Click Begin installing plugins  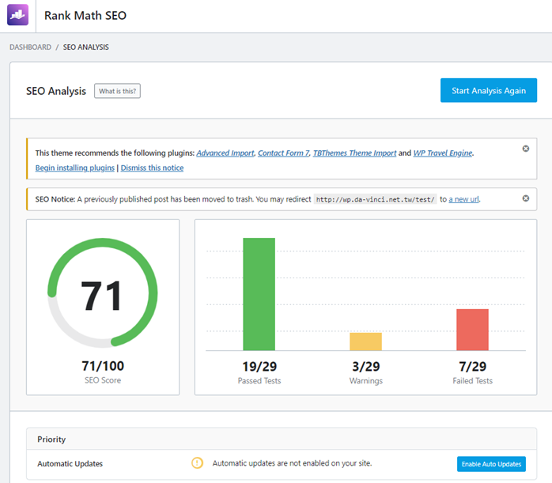[74, 168]
